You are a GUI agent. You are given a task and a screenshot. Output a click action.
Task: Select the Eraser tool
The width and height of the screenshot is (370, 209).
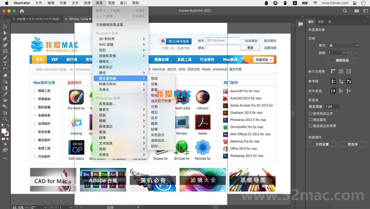[5, 76]
